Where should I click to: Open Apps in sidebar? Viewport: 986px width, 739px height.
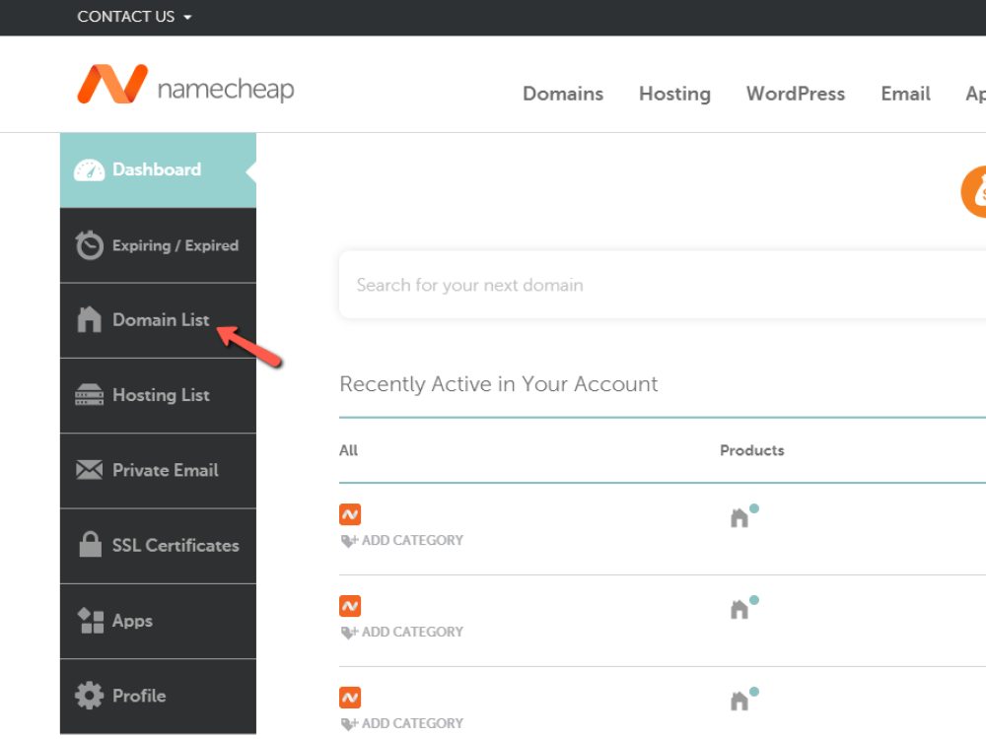[158, 621]
